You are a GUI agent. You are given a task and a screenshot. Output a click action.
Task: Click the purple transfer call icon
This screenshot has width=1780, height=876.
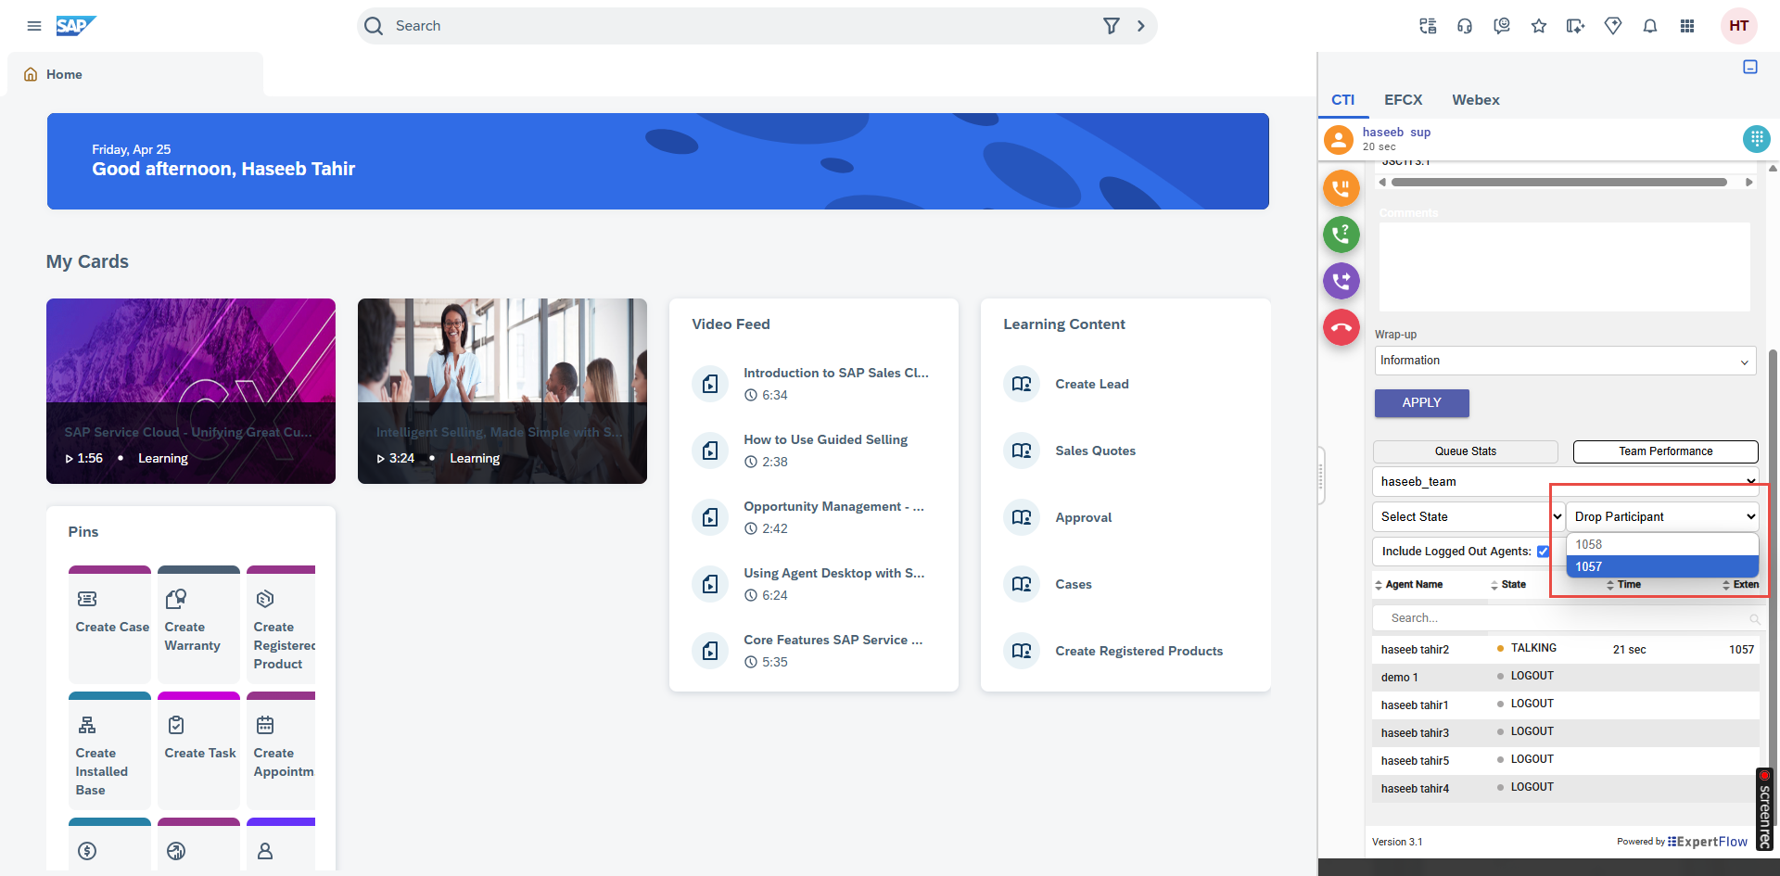click(1341, 280)
